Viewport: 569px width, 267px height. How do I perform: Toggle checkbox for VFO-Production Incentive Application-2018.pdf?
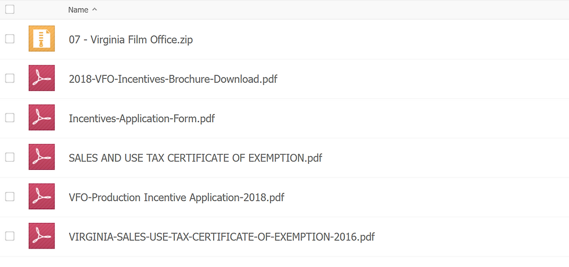[x=10, y=196]
